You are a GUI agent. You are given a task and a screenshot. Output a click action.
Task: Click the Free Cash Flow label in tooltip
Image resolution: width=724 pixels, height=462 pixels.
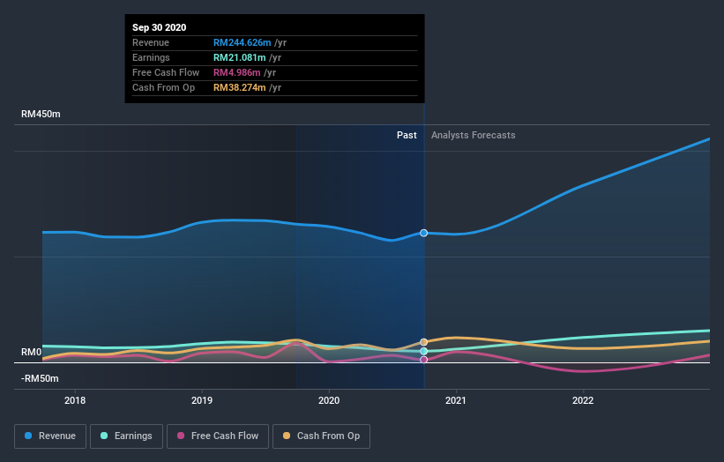tap(166, 72)
